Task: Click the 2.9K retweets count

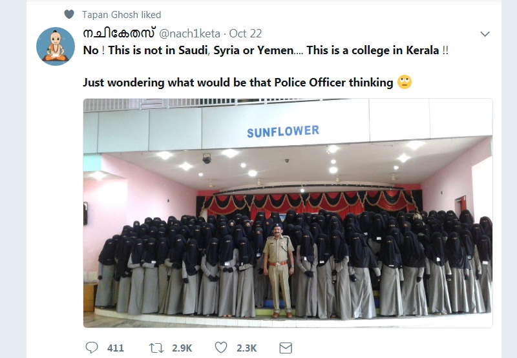Action: coord(182,348)
